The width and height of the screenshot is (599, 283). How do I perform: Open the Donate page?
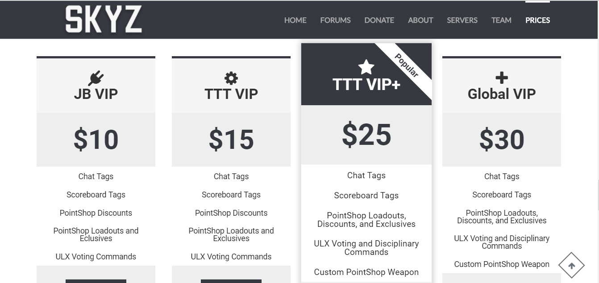coord(379,20)
